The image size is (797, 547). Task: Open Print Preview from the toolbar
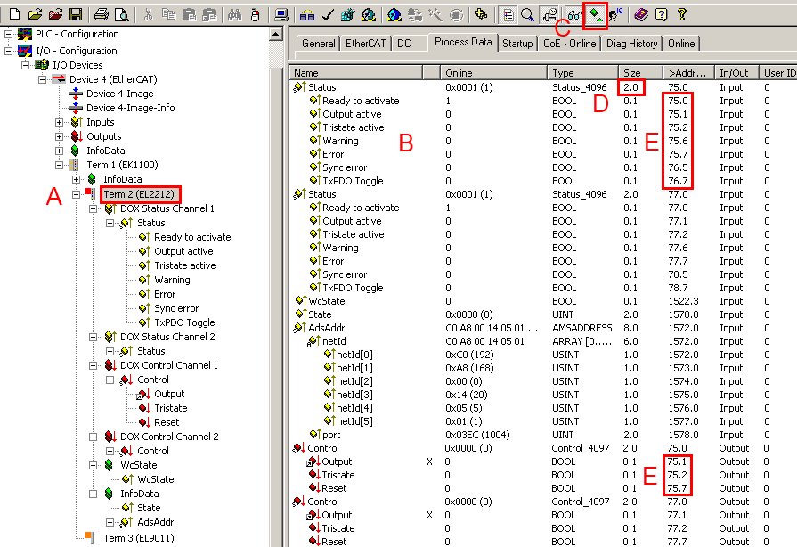point(122,15)
